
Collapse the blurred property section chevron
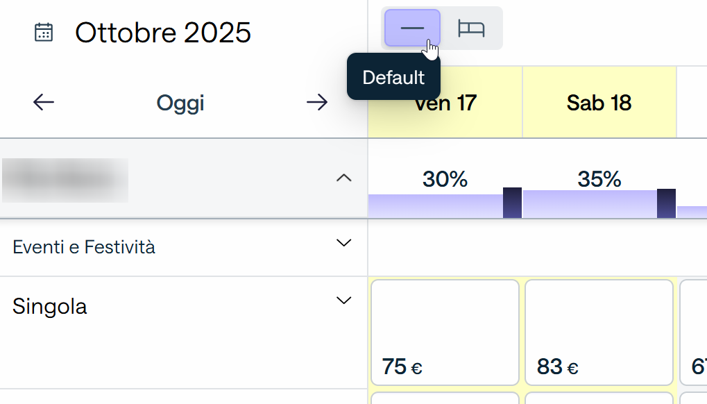click(343, 178)
